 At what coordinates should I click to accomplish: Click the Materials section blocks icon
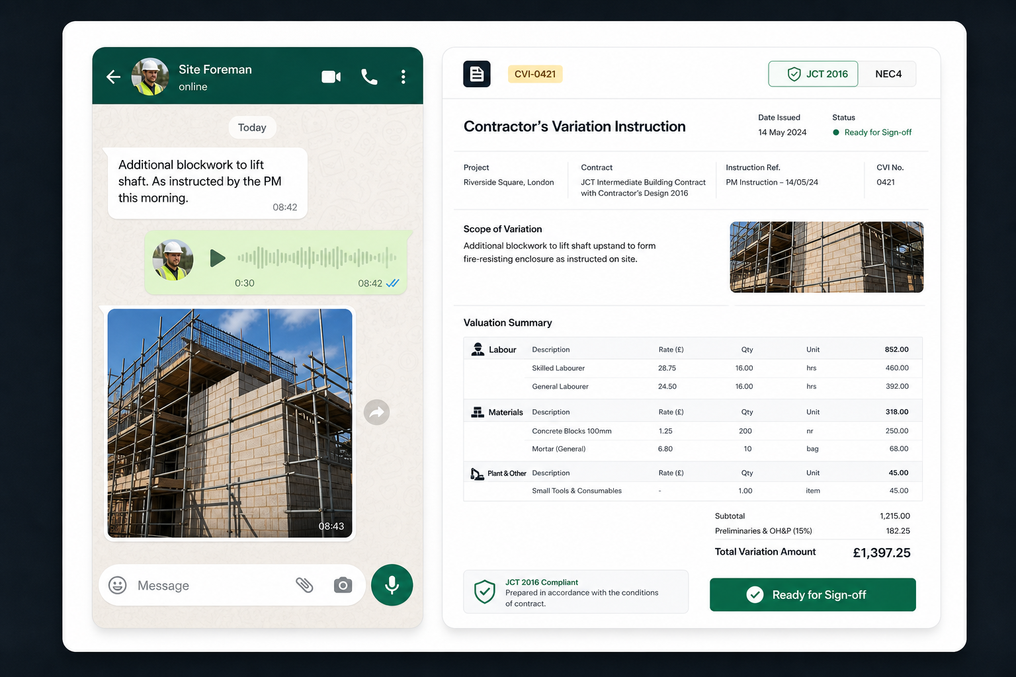coord(478,412)
